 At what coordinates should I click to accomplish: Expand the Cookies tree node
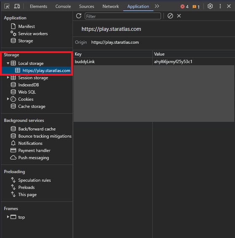tap(8, 99)
